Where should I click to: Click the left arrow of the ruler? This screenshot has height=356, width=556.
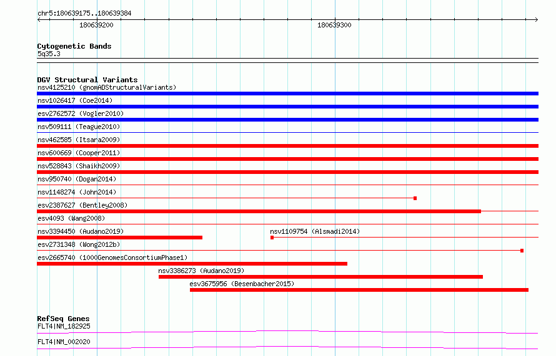[x=39, y=19]
